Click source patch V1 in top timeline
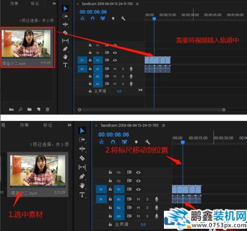 pos(82,60)
